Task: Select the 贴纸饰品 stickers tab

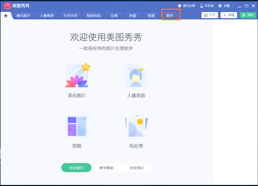Action: point(93,15)
